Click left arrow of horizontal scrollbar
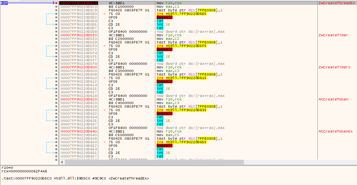357x185 pixels. pyautogui.click(x=62, y=162)
